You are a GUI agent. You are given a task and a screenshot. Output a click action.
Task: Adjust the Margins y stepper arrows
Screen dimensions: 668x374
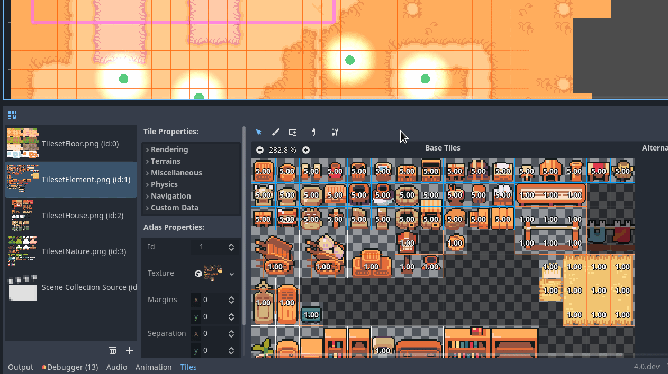(x=231, y=316)
